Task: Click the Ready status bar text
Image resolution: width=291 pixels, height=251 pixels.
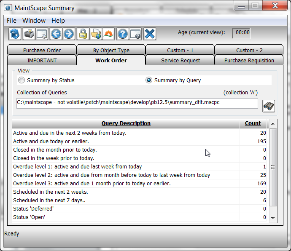Action: pyautogui.click(x=11, y=234)
